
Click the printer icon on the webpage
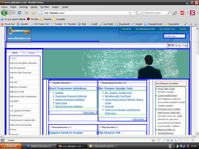pyautogui.click(x=186, y=45)
